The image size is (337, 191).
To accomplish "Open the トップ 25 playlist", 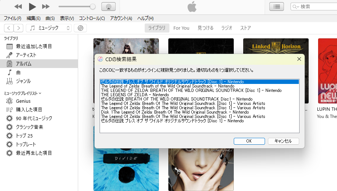I will pos(24,136).
